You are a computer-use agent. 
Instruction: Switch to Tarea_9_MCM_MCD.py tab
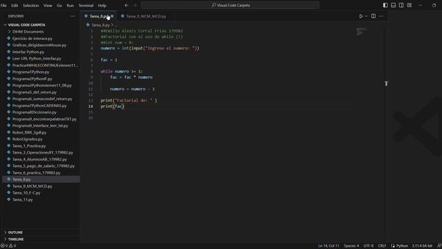coord(146,16)
